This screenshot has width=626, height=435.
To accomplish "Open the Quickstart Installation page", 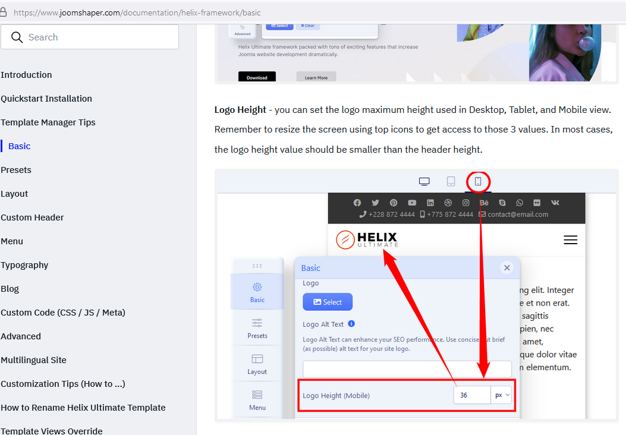I will click(46, 99).
